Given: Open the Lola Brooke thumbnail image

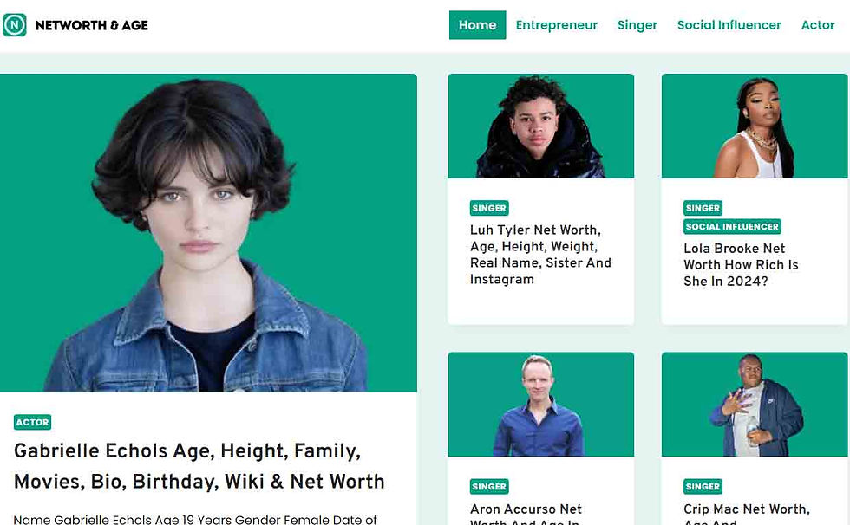Looking at the screenshot, I should (x=754, y=126).
